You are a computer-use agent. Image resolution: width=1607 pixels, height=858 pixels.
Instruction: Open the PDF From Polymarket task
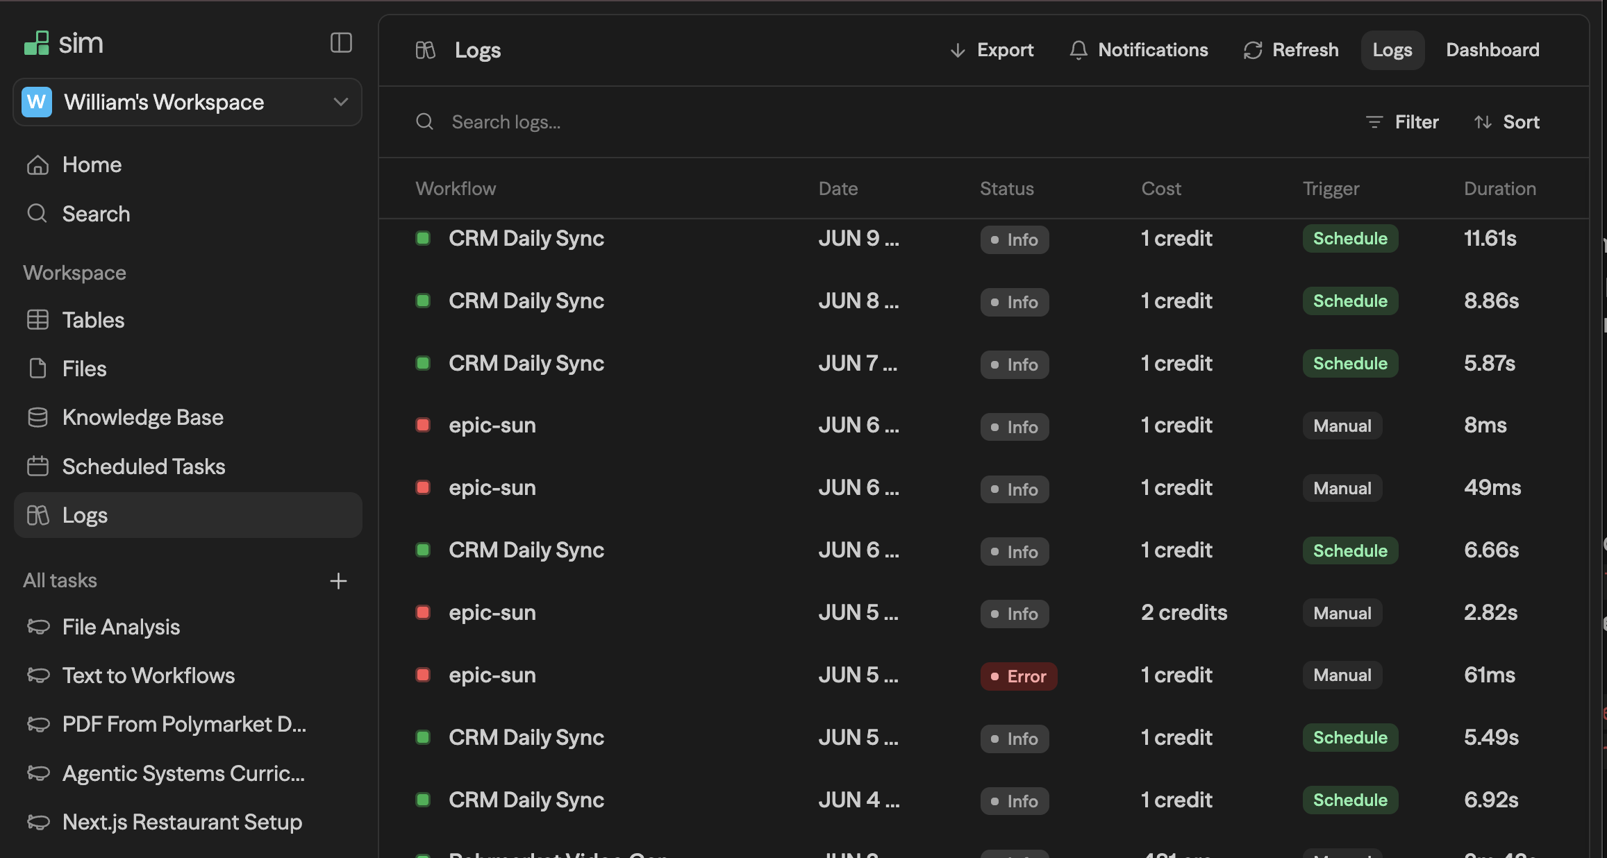tap(188, 724)
